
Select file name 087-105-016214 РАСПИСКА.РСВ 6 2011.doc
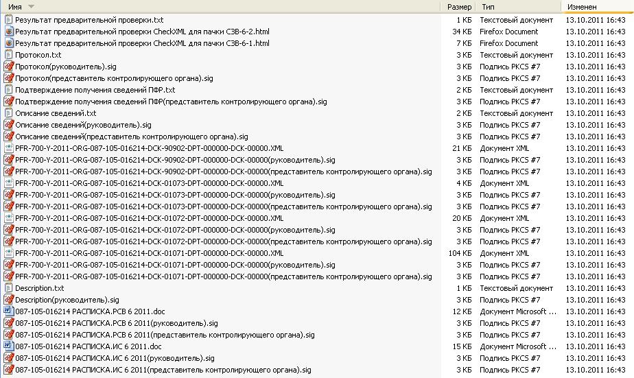(90, 311)
